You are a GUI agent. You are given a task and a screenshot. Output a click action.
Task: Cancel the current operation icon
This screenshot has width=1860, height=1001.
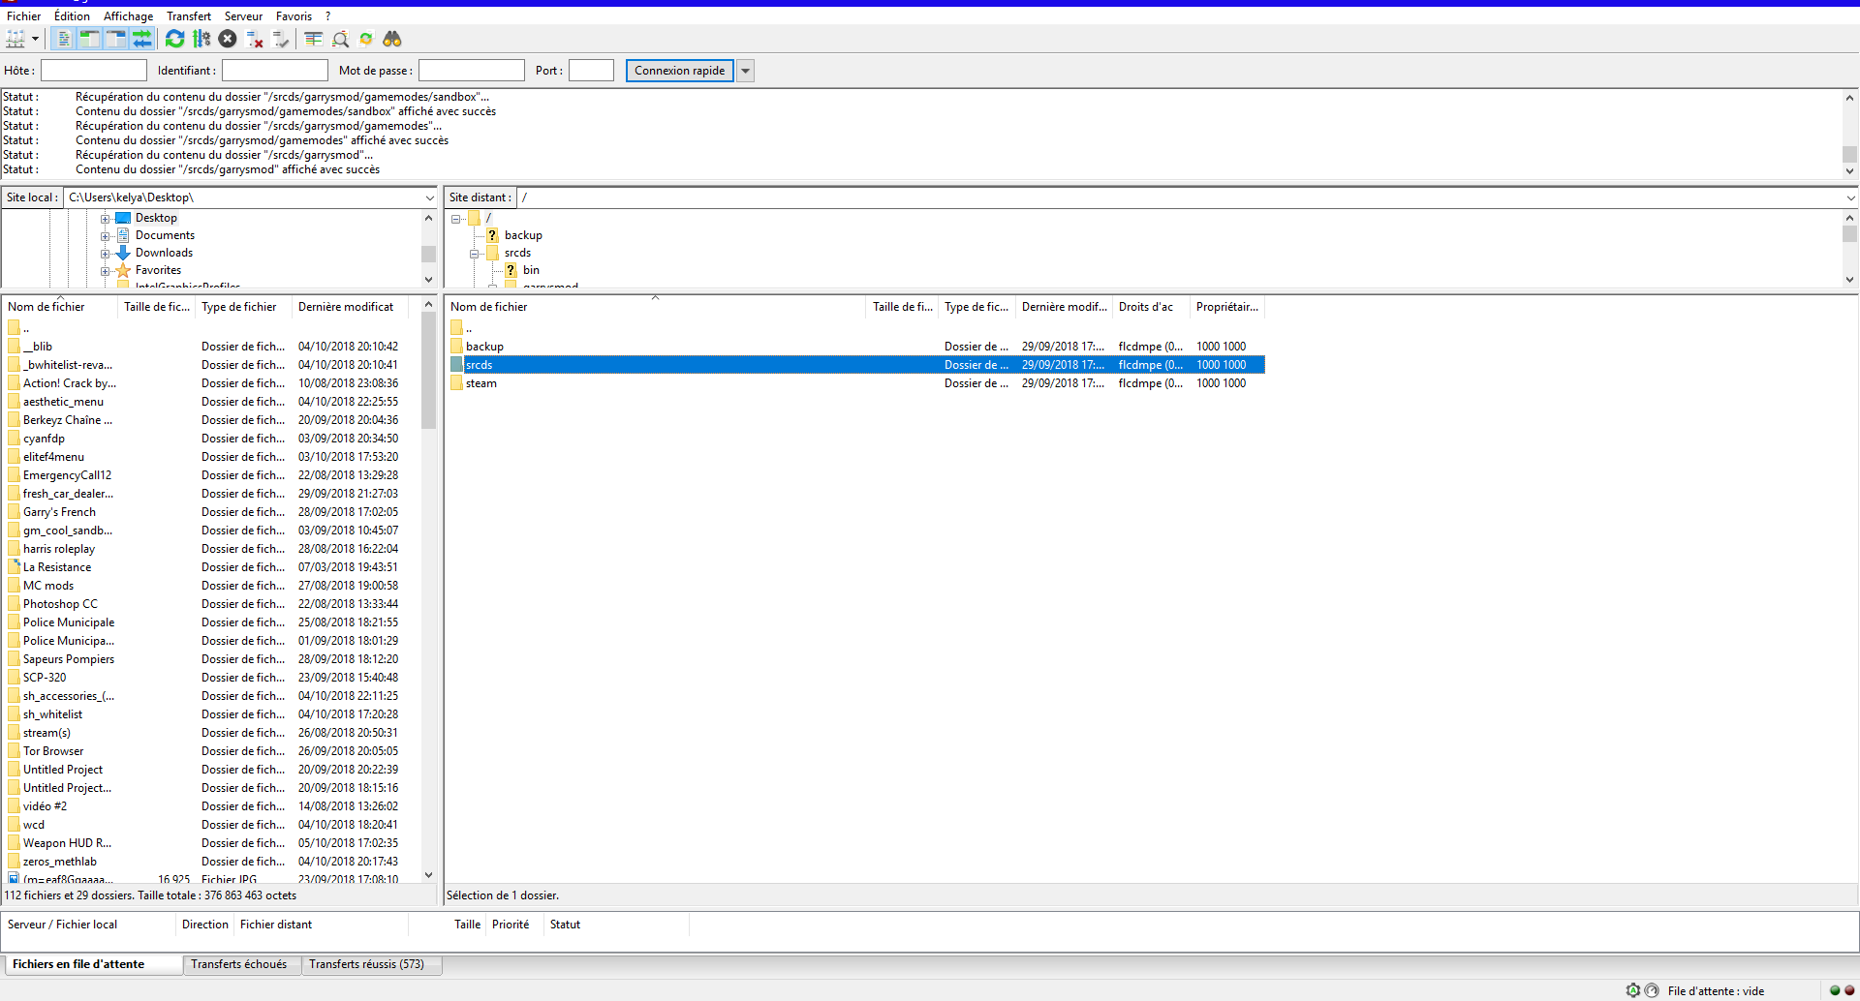pos(228,39)
